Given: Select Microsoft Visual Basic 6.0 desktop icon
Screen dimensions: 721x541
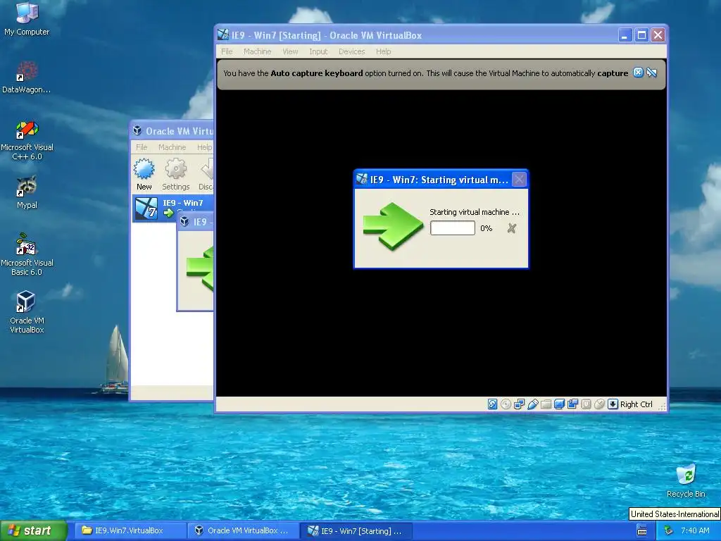Looking at the screenshot, I should coord(27,254).
